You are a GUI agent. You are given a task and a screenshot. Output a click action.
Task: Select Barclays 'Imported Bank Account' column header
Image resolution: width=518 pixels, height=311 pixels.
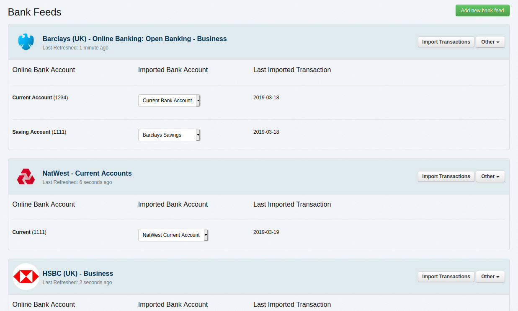[x=173, y=70]
